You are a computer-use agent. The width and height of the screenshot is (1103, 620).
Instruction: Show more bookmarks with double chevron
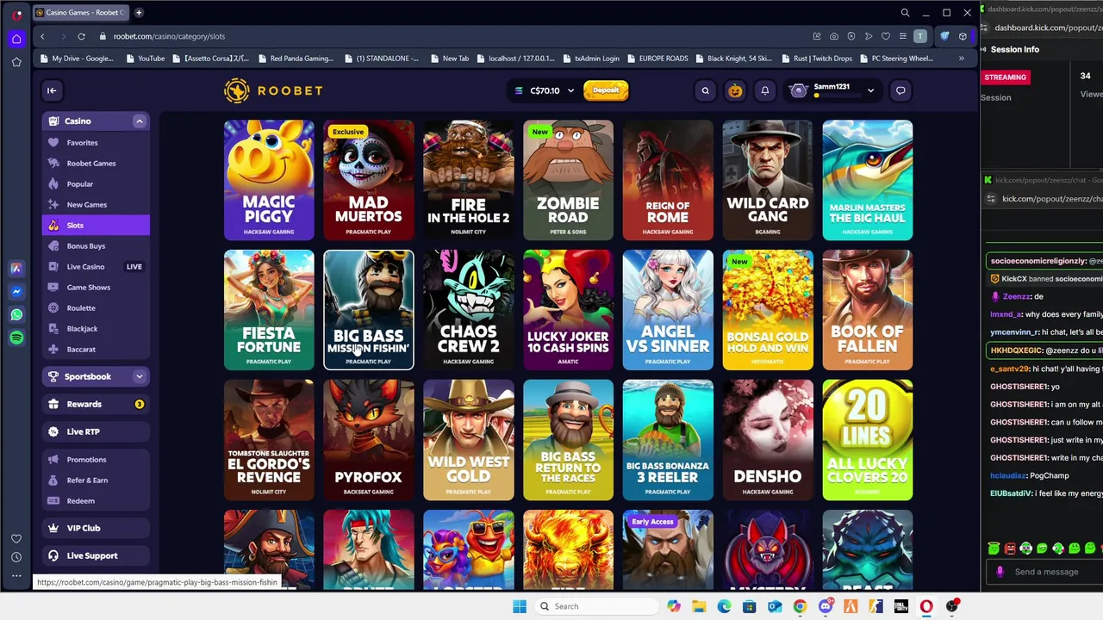tap(961, 59)
